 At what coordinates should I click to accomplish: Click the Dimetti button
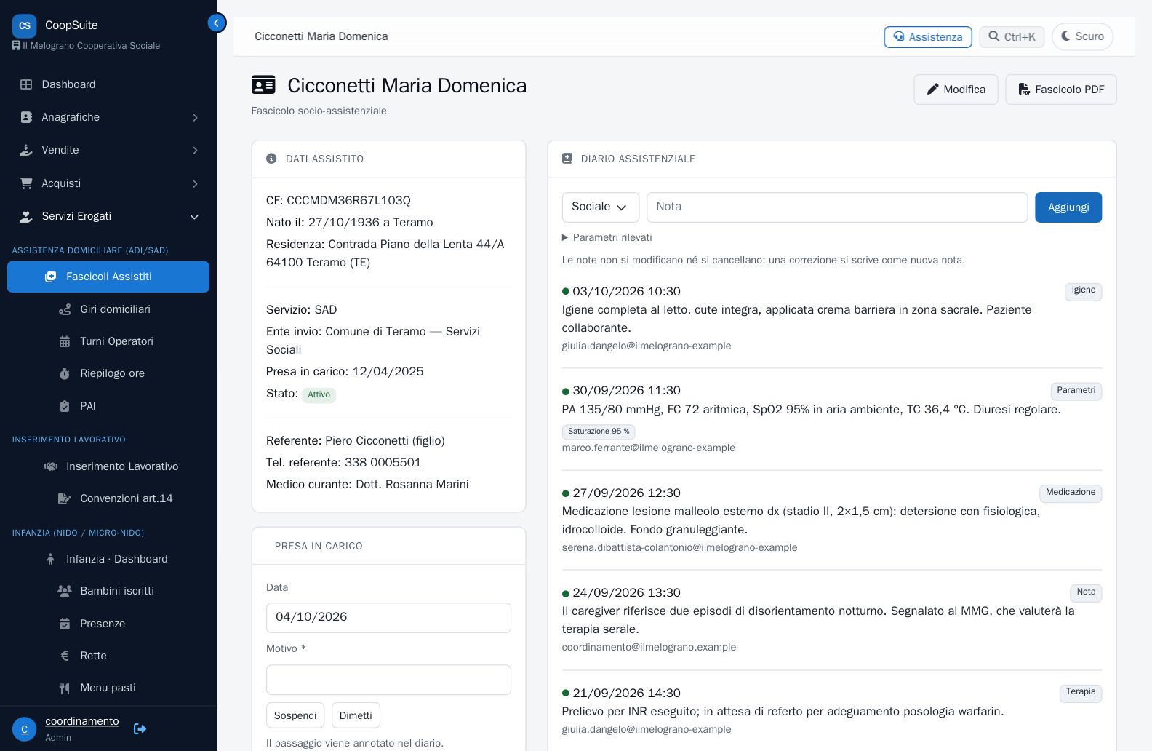(x=356, y=715)
